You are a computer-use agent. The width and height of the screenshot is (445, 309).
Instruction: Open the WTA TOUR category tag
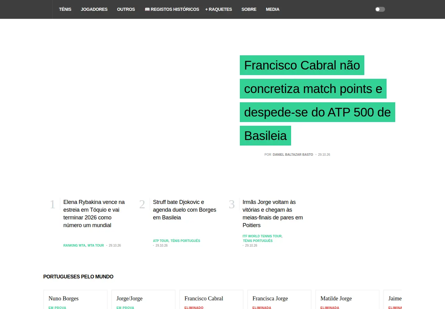[96, 245]
